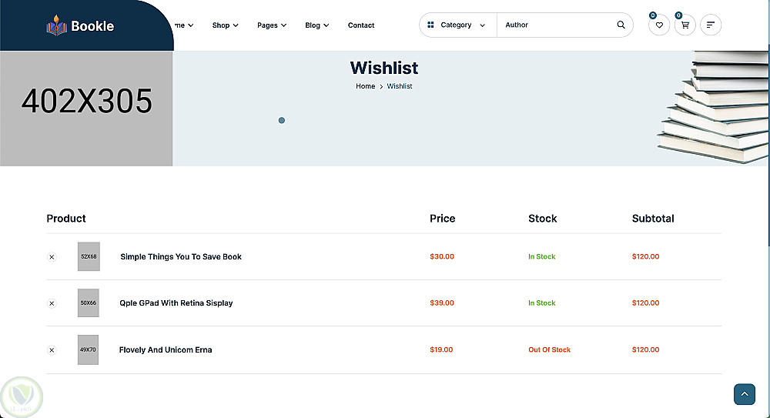Open the Blog menu
The width and height of the screenshot is (770, 418).
[x=316, y=25]
